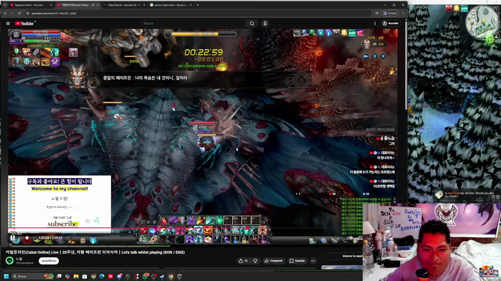The height and width of the screenshot is (281, 501).
Task: Open the Invitado profile menu
Action: pyautogui.click(x=390, y=13)
